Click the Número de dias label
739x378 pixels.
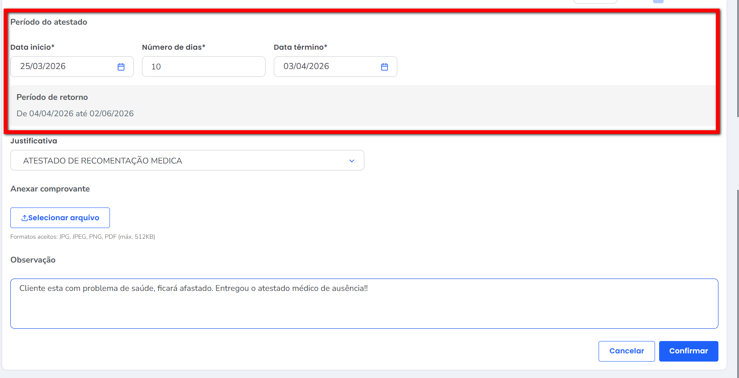coord(173,47)
